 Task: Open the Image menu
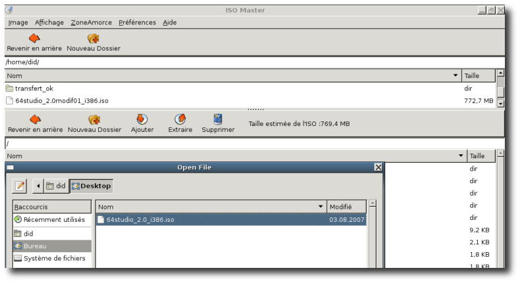click(x=18, y=22)
